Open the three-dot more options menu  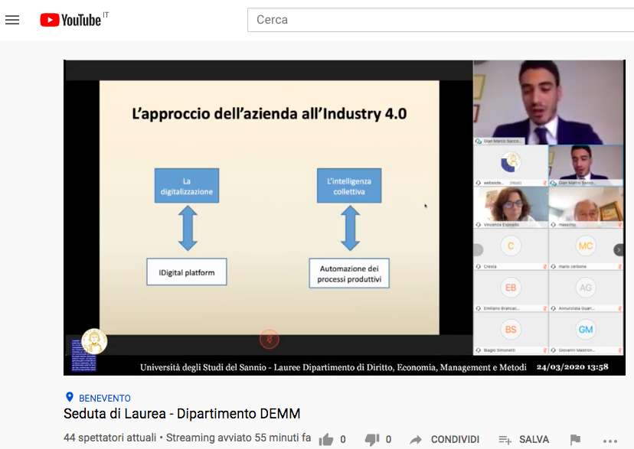tap(609, 439)
